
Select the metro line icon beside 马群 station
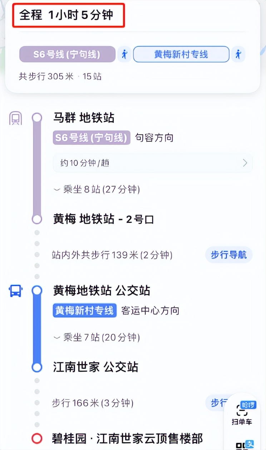pos(15,118)
